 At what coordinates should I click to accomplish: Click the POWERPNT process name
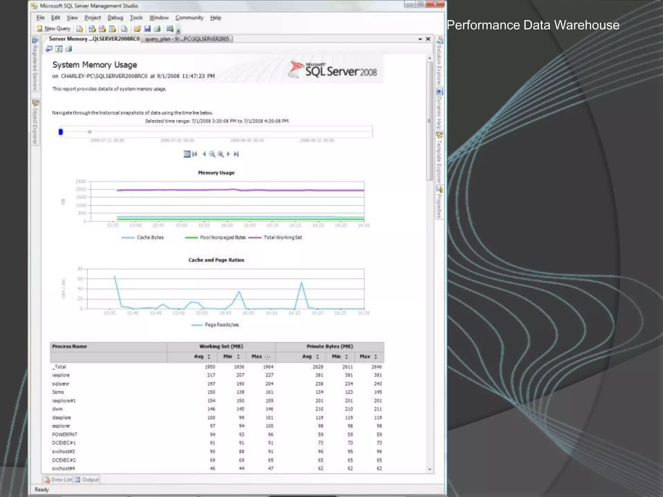(65, 435)
